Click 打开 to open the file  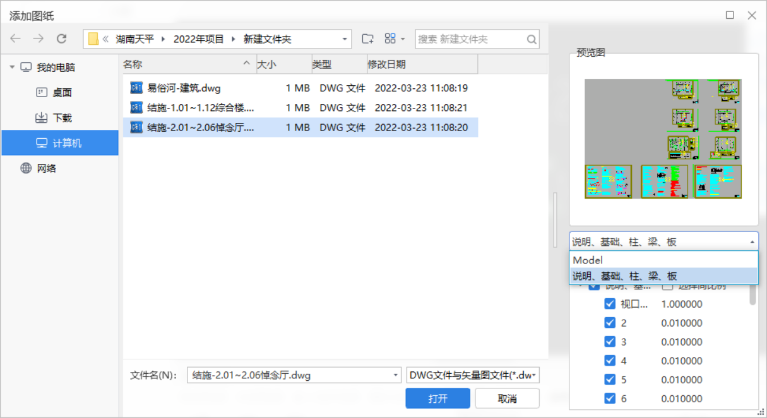[x=437, y=398]
